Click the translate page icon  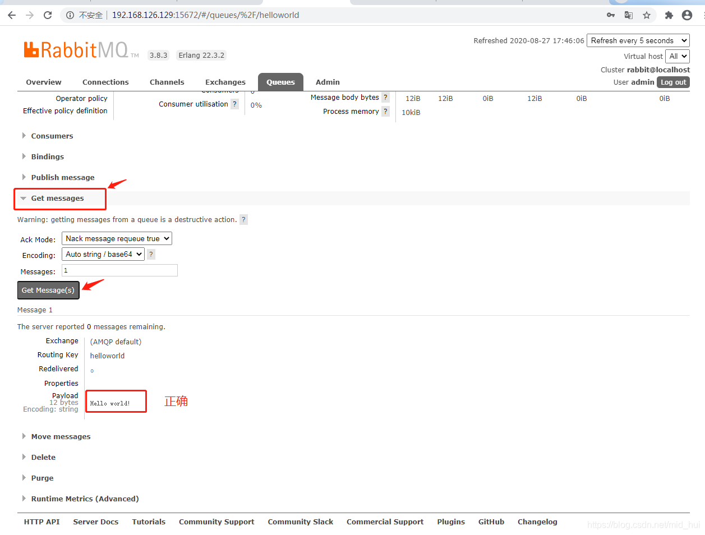(629, 15)
